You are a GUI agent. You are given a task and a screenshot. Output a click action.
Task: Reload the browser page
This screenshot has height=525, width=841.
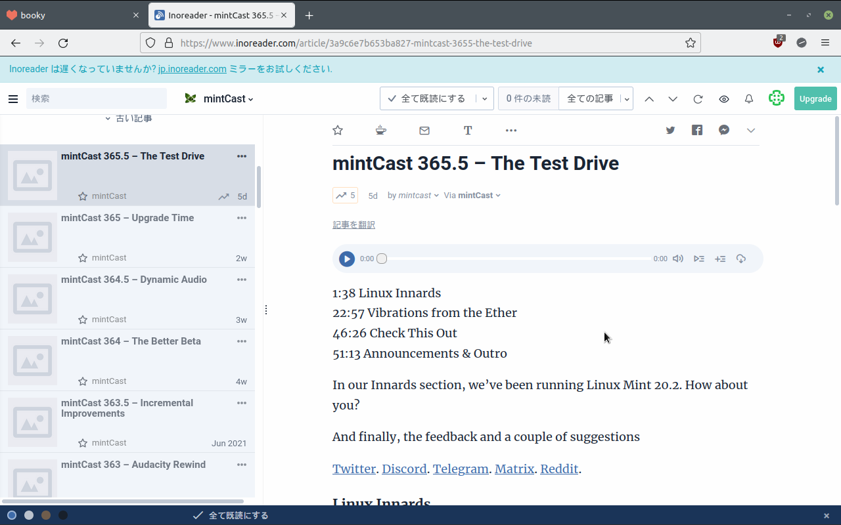coord(63,43)
